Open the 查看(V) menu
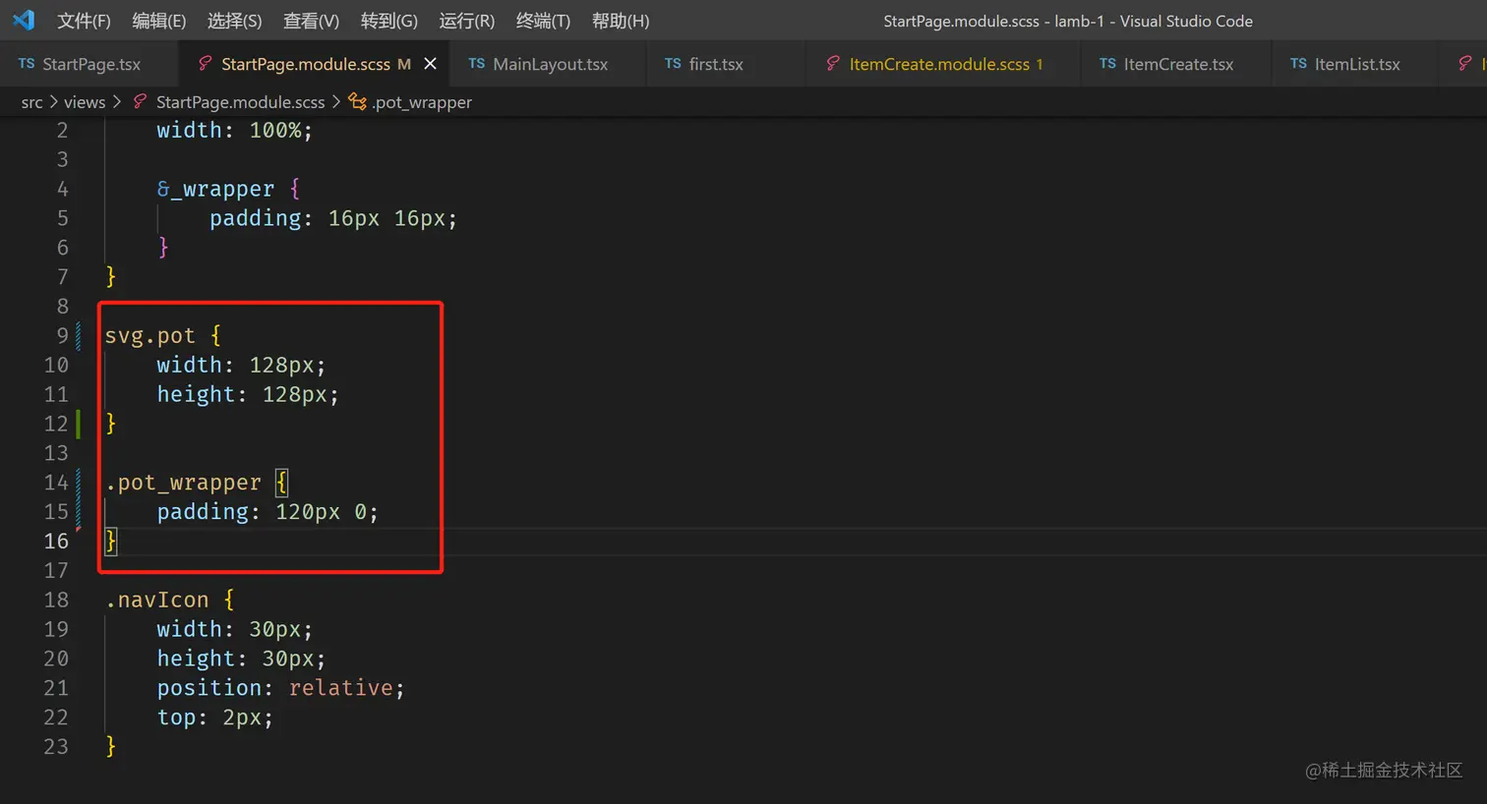Viewport: 1487px width, 804px height. point(311,21)
